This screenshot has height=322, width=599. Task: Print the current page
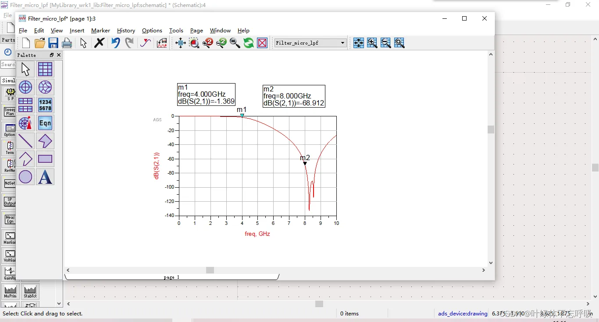tap(67, 43)
